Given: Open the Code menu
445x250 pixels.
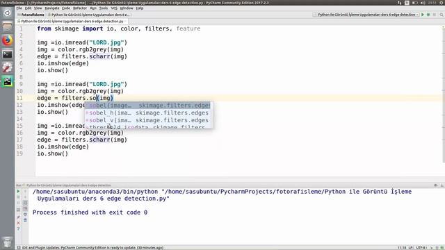Looking at the screenshot, I should 66,8.
